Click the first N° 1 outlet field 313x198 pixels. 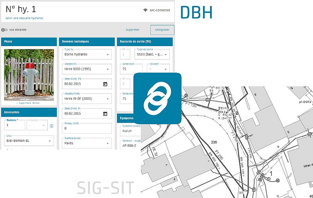coord(125,54)
